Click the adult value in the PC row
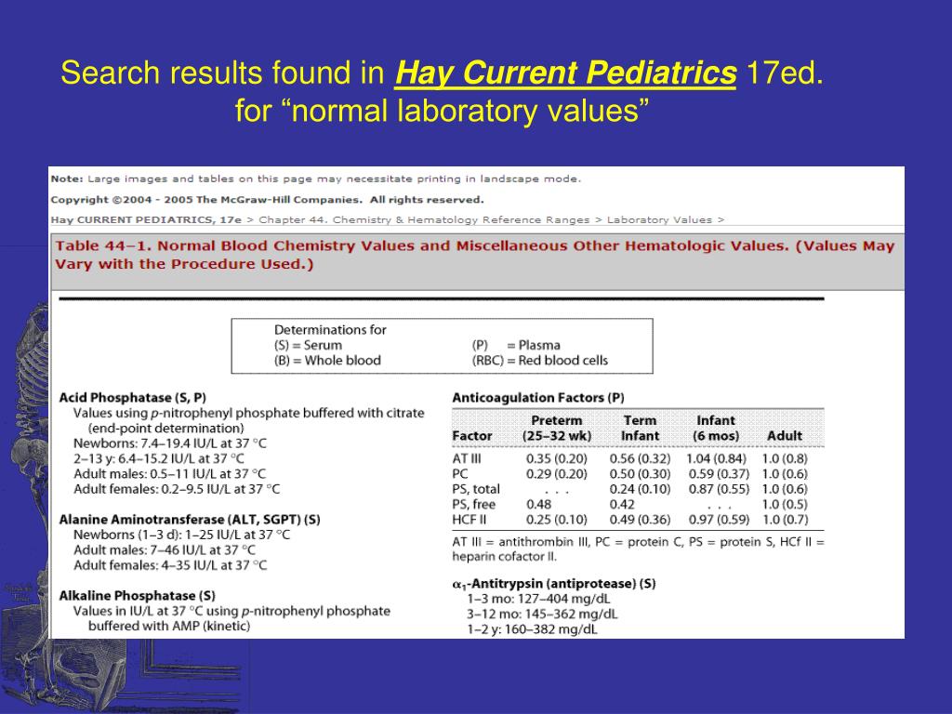This screenshot has height=714, width=952. 785,474
